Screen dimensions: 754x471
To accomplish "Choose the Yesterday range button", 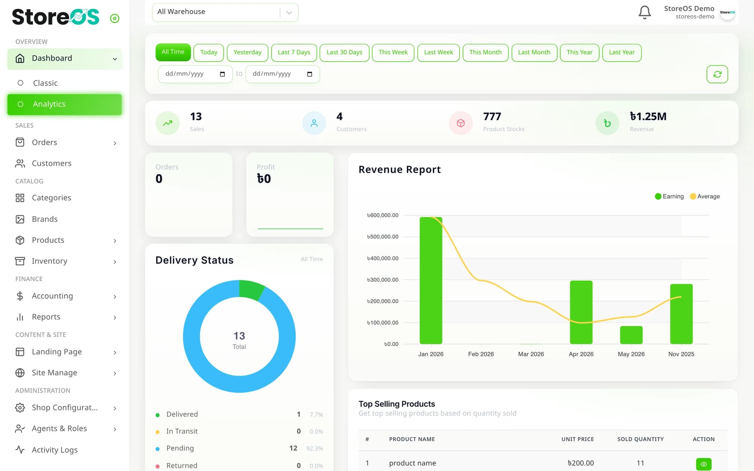I will (247, 52).
